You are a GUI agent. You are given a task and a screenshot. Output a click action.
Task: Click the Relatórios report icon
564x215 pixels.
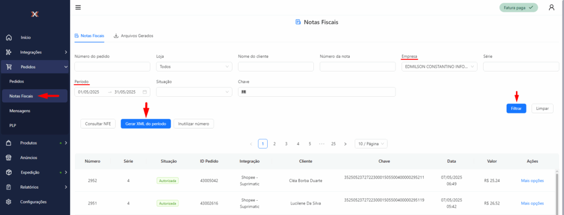click(x=9, y=187)
